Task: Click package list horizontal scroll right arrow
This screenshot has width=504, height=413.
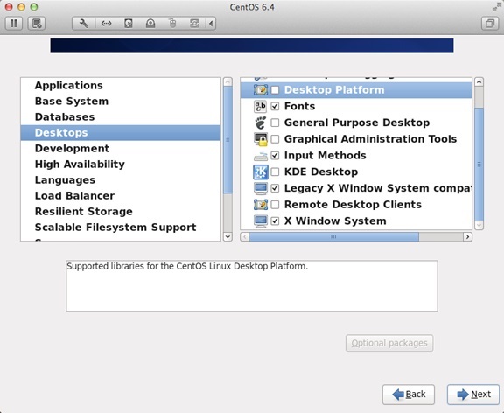Action: click(467, 237)
